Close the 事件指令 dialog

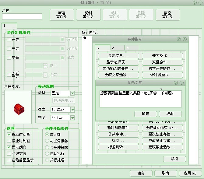click(185, 39)
